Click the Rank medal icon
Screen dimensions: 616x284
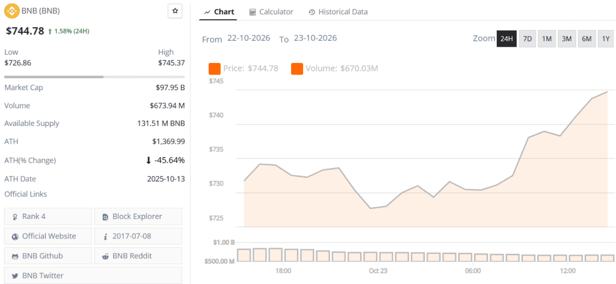tap(15, 217)
